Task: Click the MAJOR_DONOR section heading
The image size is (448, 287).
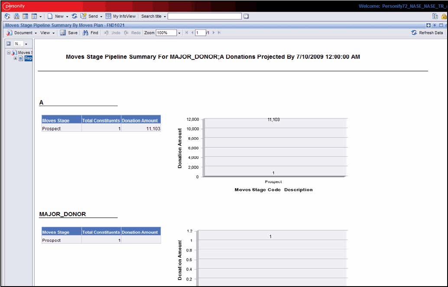Action: click(x=62, y=214)
